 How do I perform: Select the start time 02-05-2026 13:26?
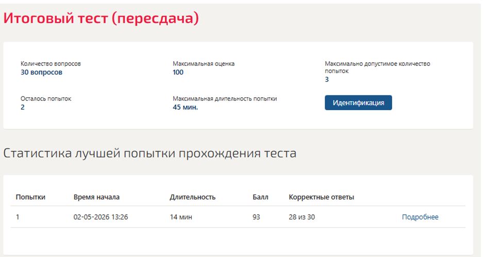[x=101, y=217]
